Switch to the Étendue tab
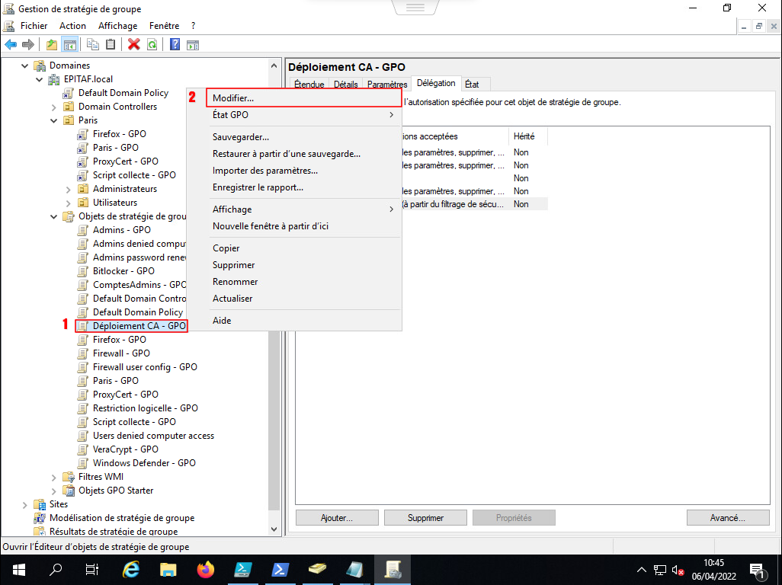The image size is (782, 585). coord(309,85)
